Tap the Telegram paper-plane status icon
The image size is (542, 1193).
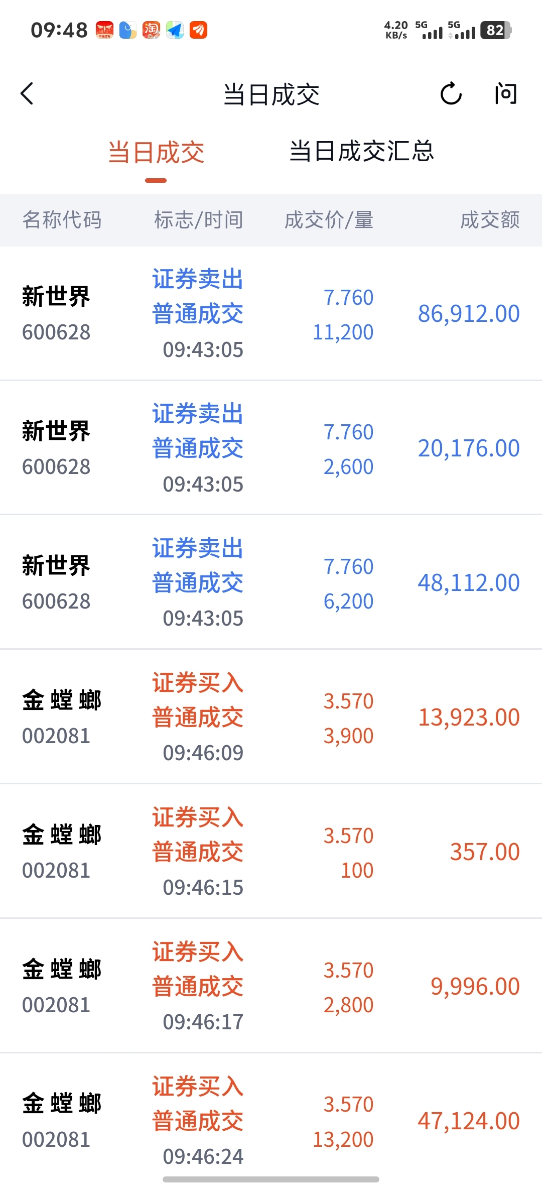[175, 30]
